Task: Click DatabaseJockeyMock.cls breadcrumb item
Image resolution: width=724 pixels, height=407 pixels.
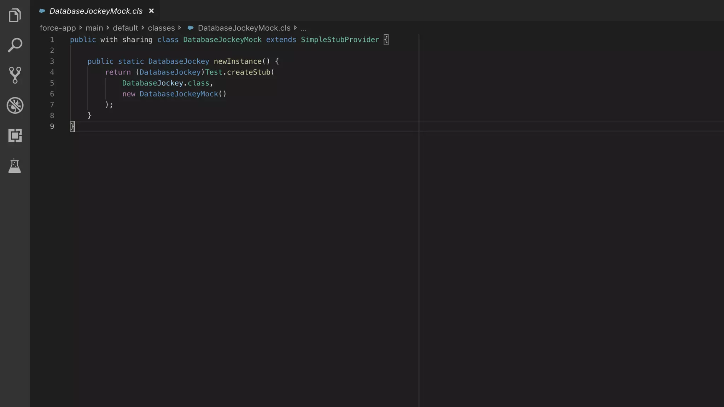Action: tap(244, 28)
